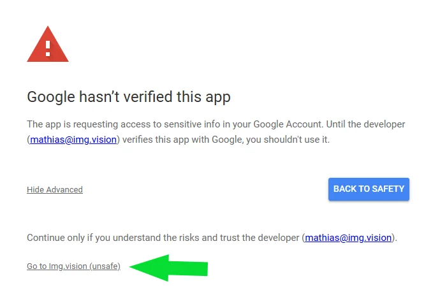
Task: Click the rectangular tail of the green arrow
Action: point(188,268)
